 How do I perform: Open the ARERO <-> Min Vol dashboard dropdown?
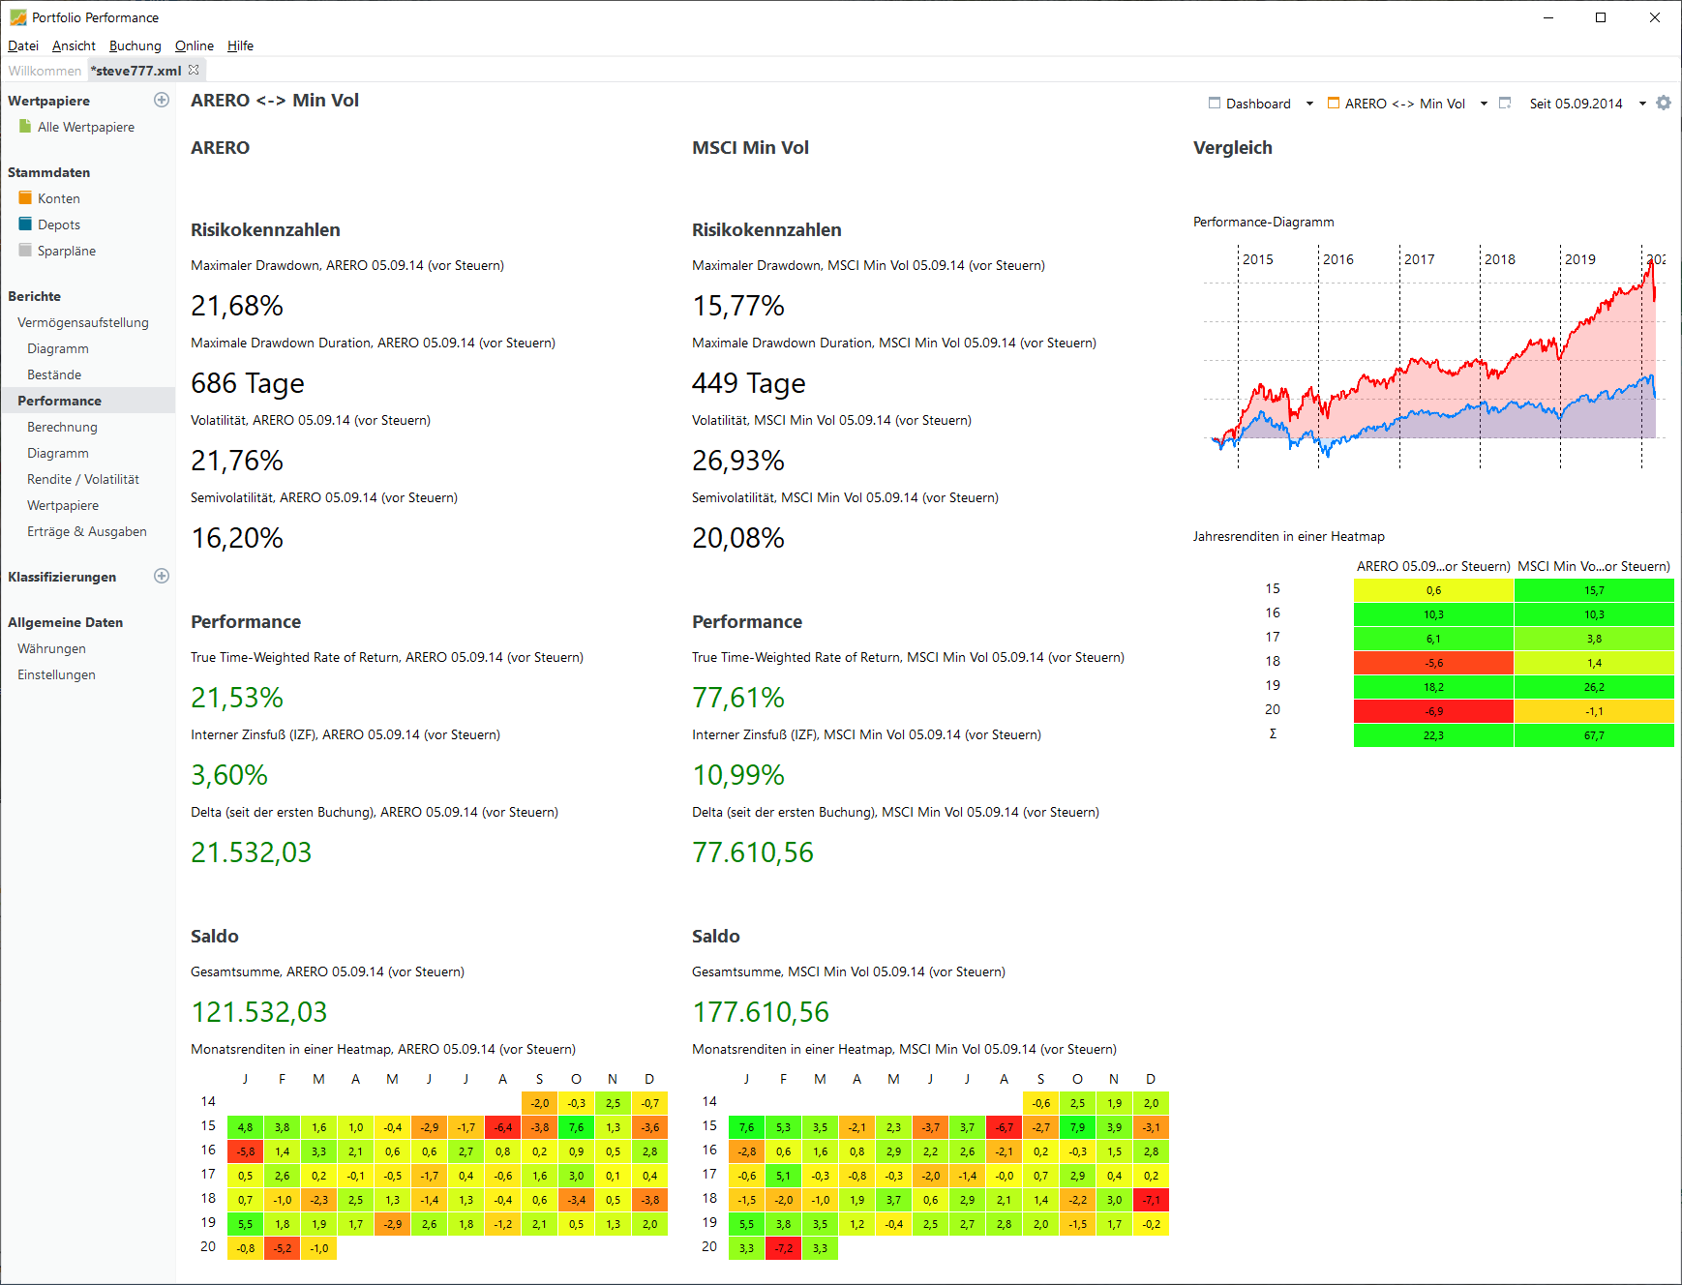click(x=1484, y=104)
